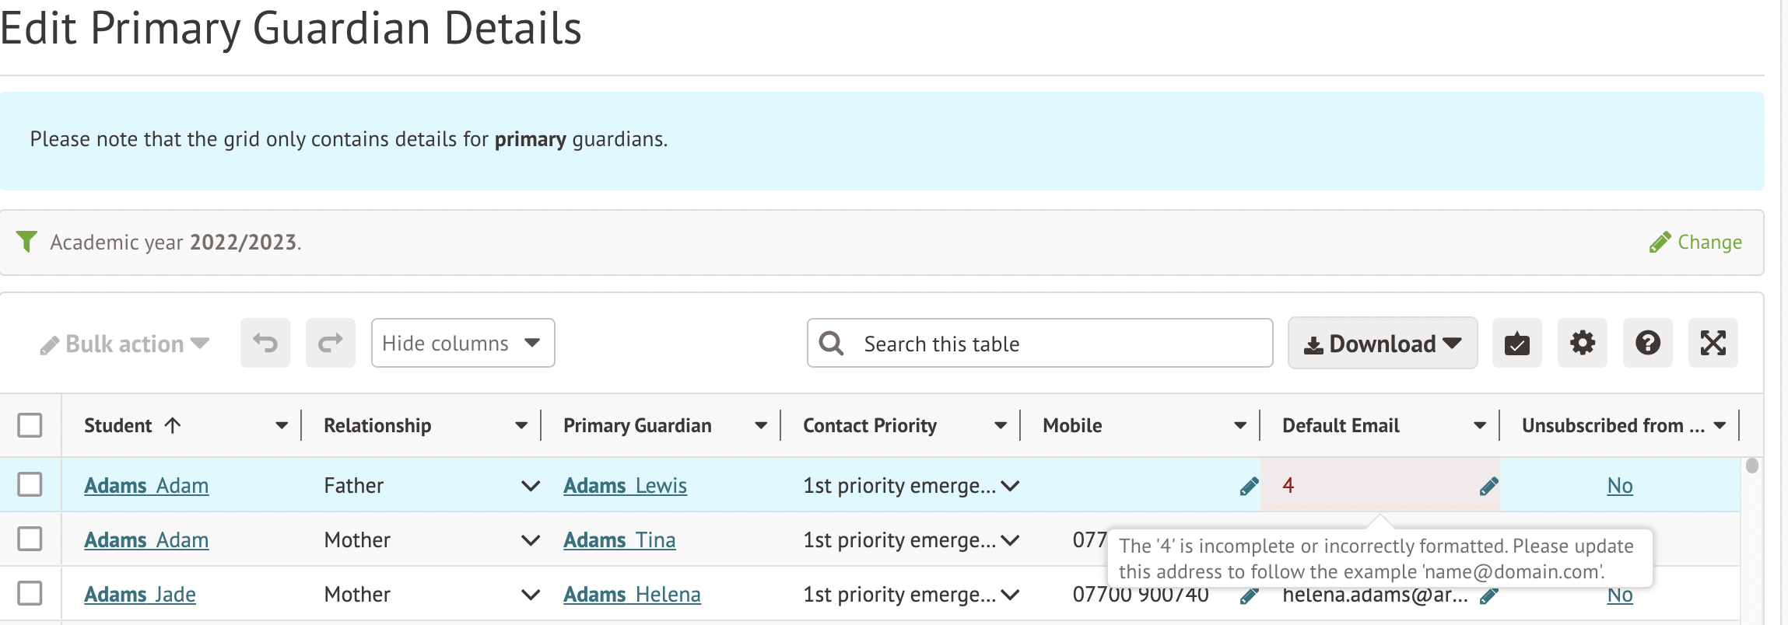The width and height of the screenshot is (1788, 625).
Task: Toggle the select-all header checkbox
Action: pos(30,425)
